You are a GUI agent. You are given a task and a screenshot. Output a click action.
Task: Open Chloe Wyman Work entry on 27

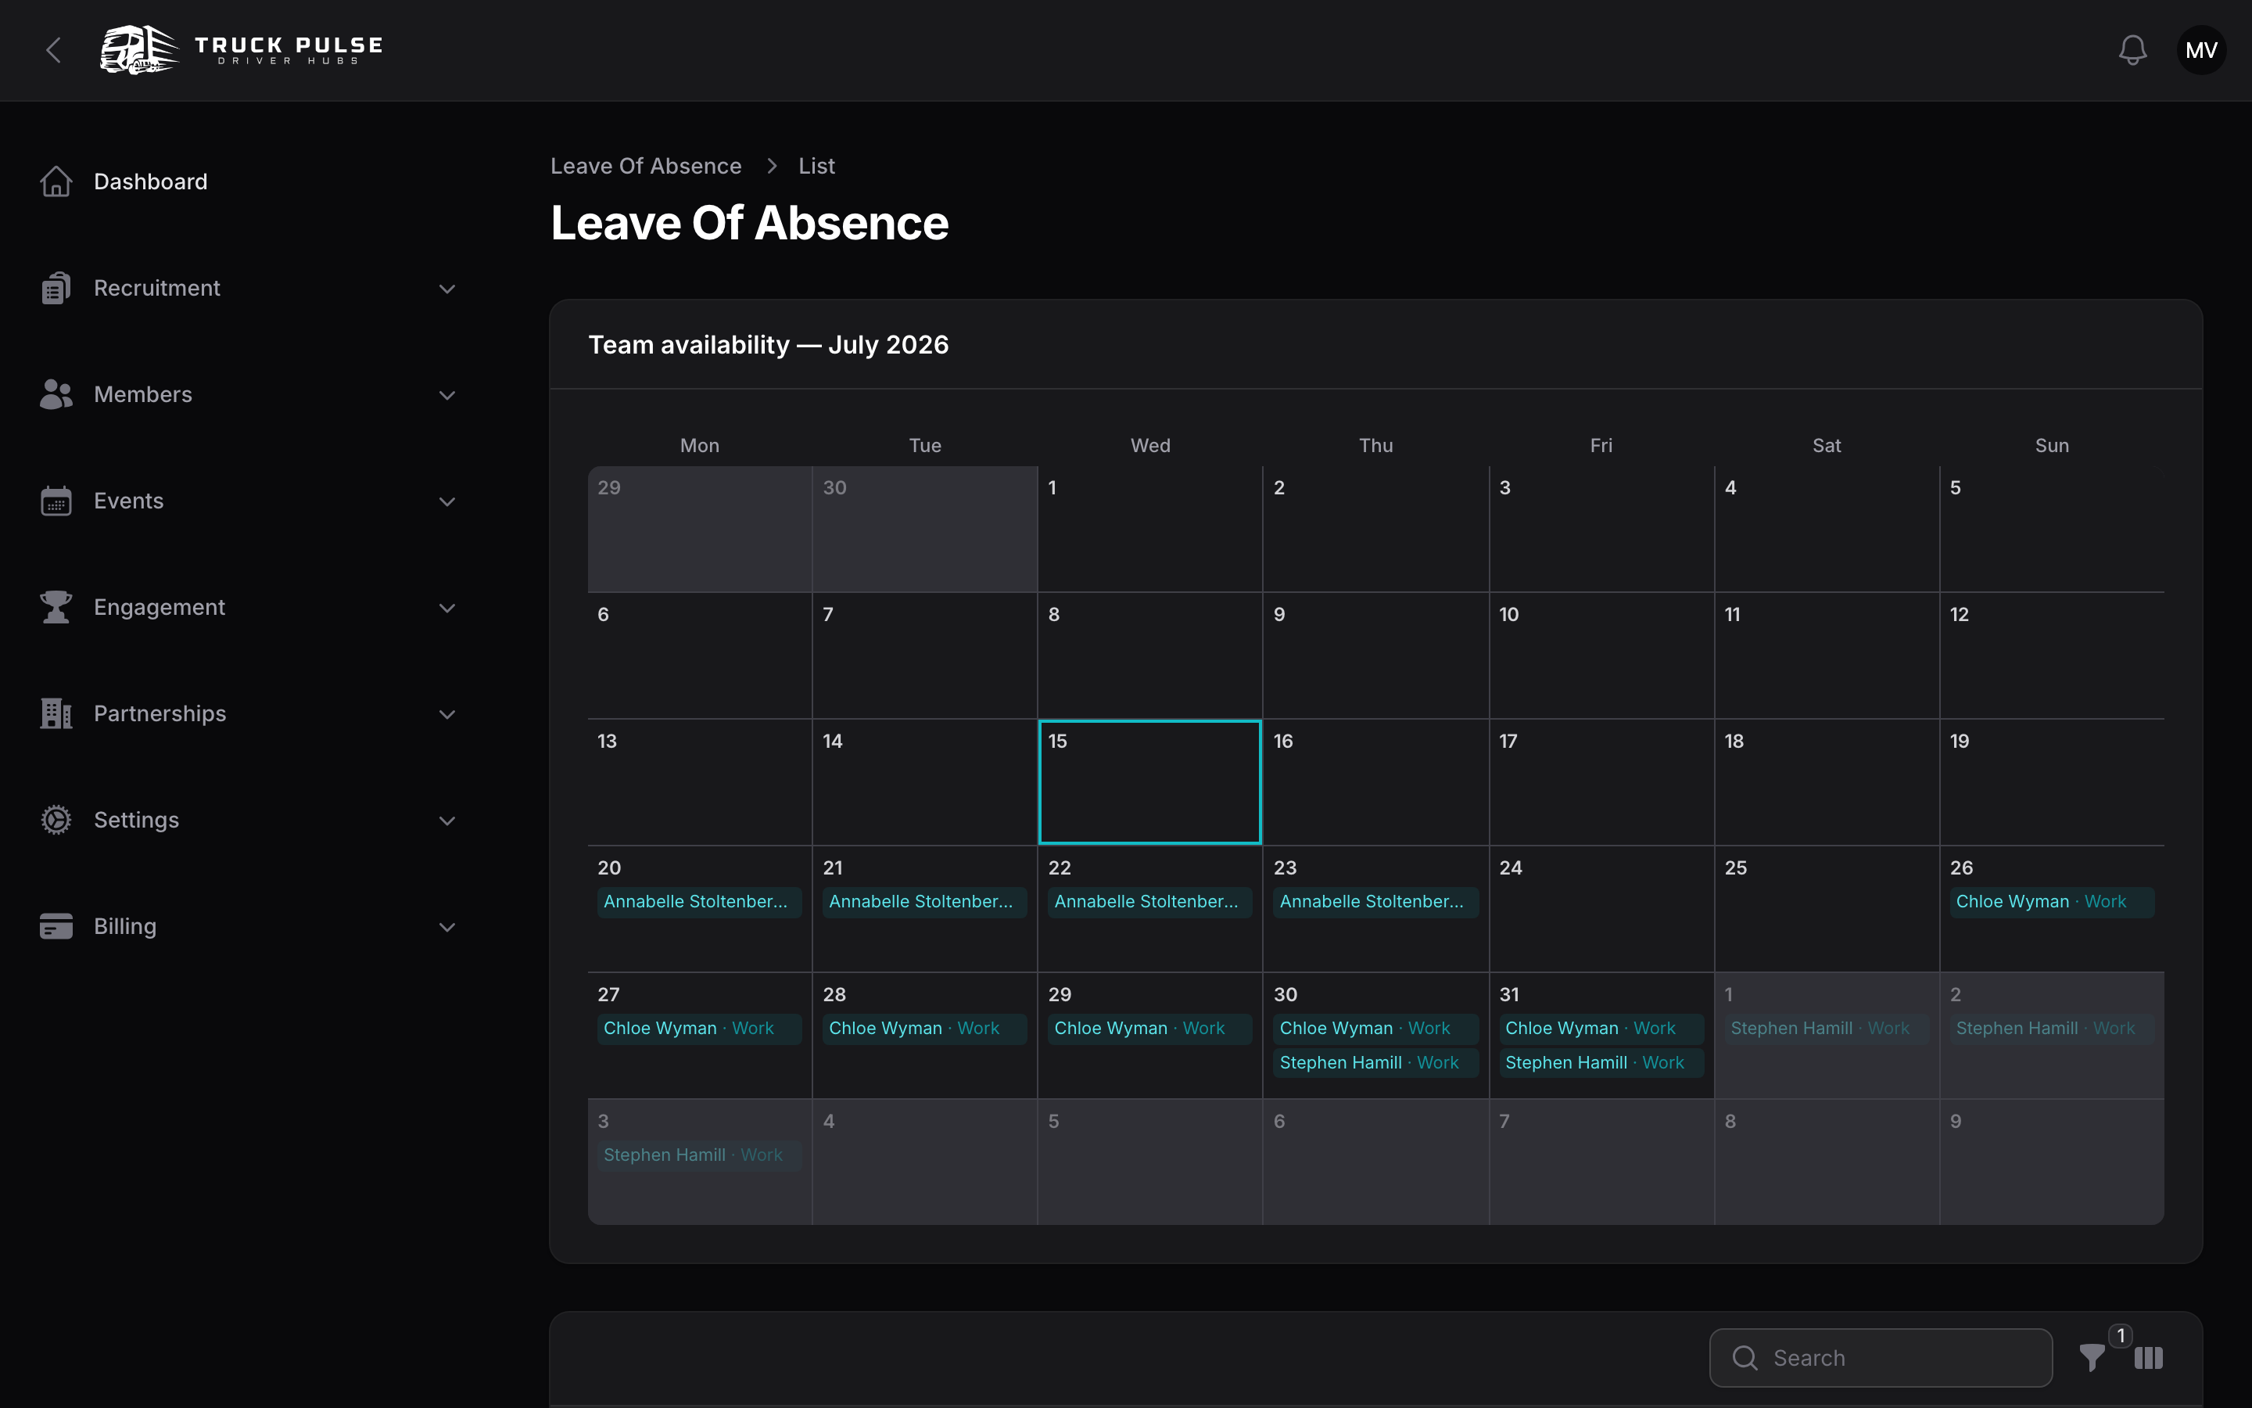[x=699, y=1028]
